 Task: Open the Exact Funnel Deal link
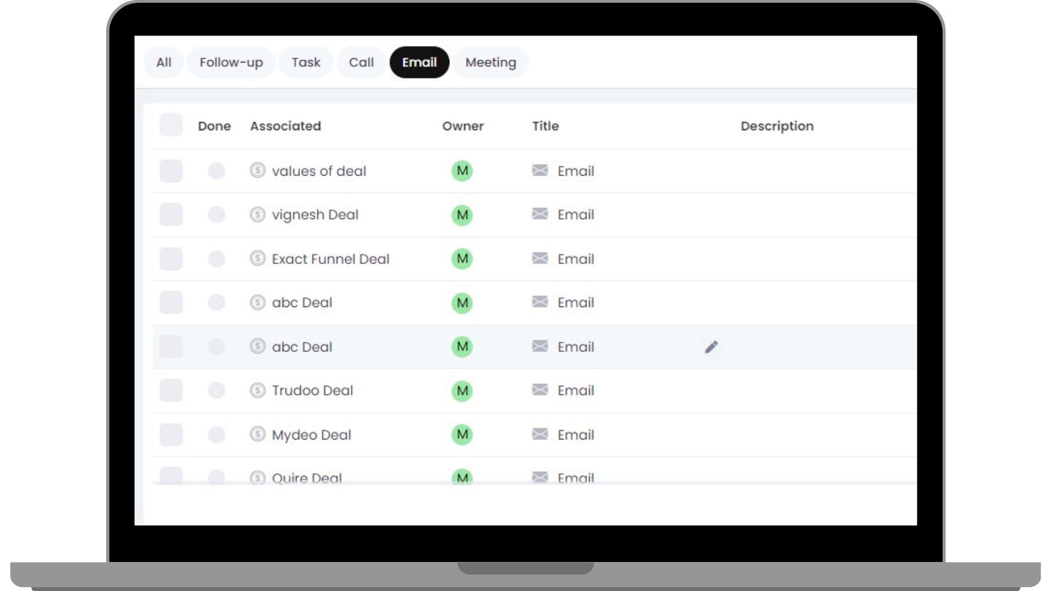click(330, 259)
